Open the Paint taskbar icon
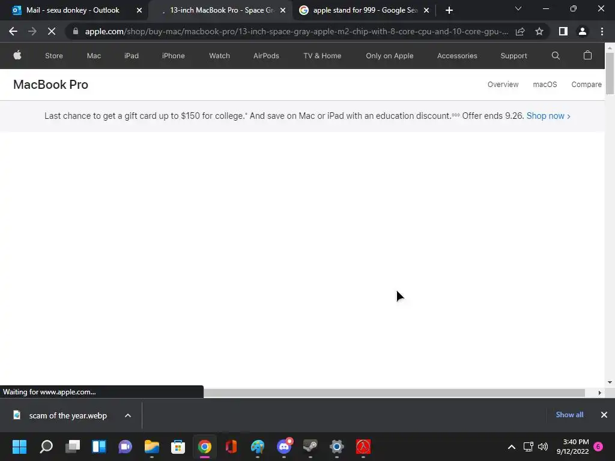This screenshot has width=615, height=461. 257,447
